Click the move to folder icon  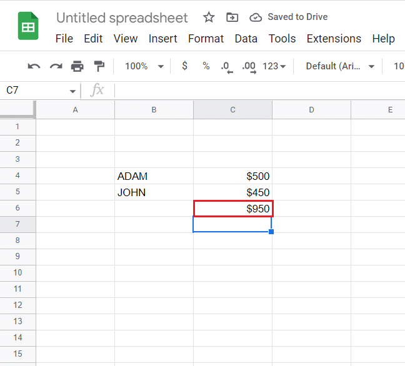coord(232,17)
